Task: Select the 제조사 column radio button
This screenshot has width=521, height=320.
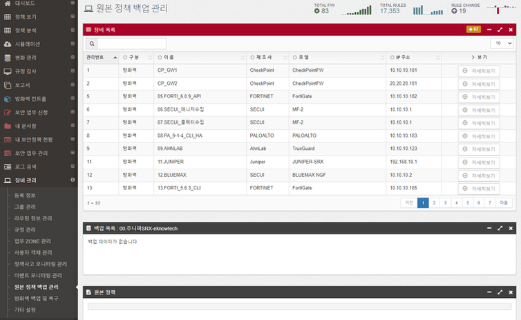Action: pos(252,57)
